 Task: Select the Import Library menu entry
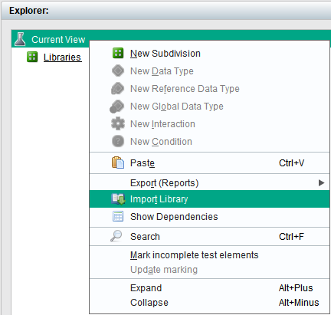click(209, 199)
